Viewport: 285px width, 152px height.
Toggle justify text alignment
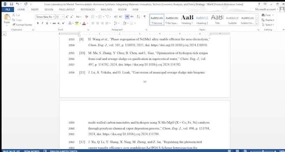[107, 23]
